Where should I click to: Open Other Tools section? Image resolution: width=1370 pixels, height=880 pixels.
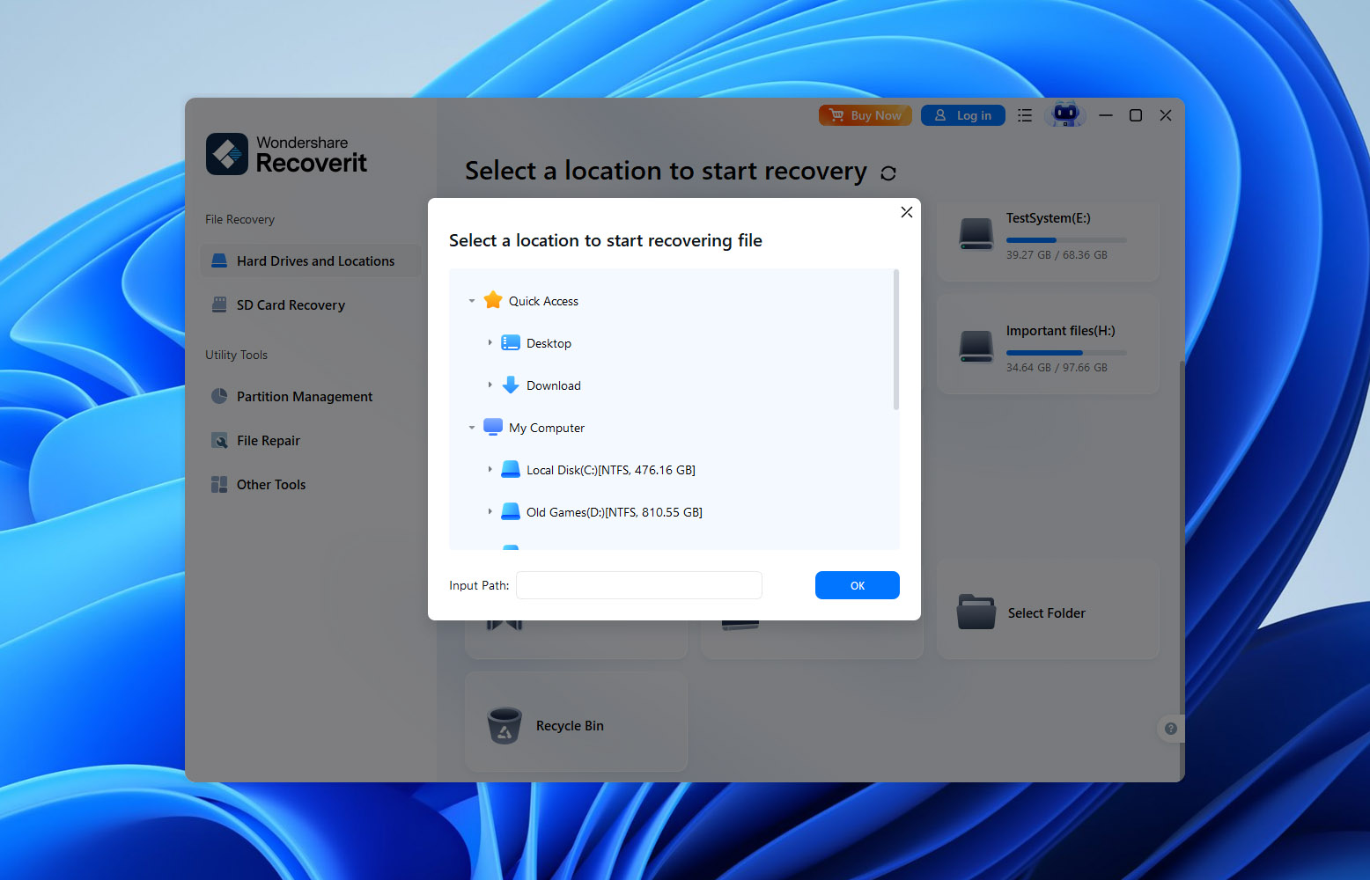tap(311, 484)
